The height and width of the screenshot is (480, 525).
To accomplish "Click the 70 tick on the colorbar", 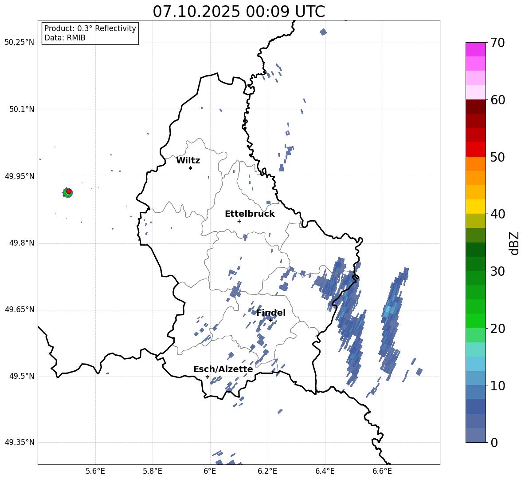I will [x=498, y=43].
